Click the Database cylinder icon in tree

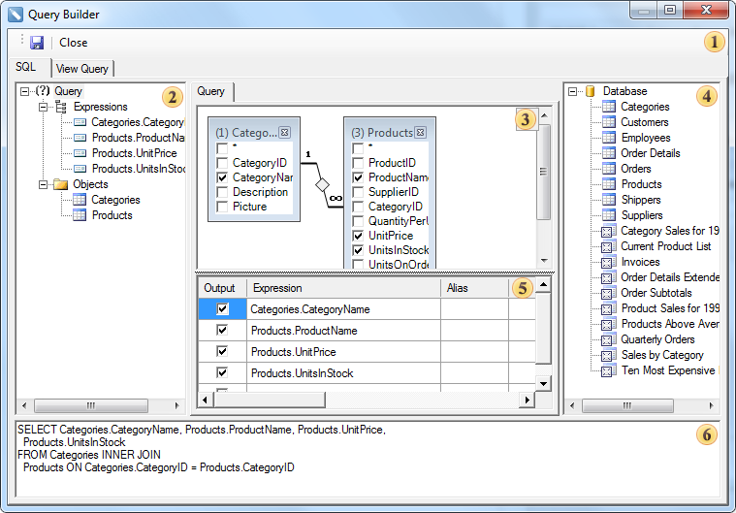coord(591,91)
